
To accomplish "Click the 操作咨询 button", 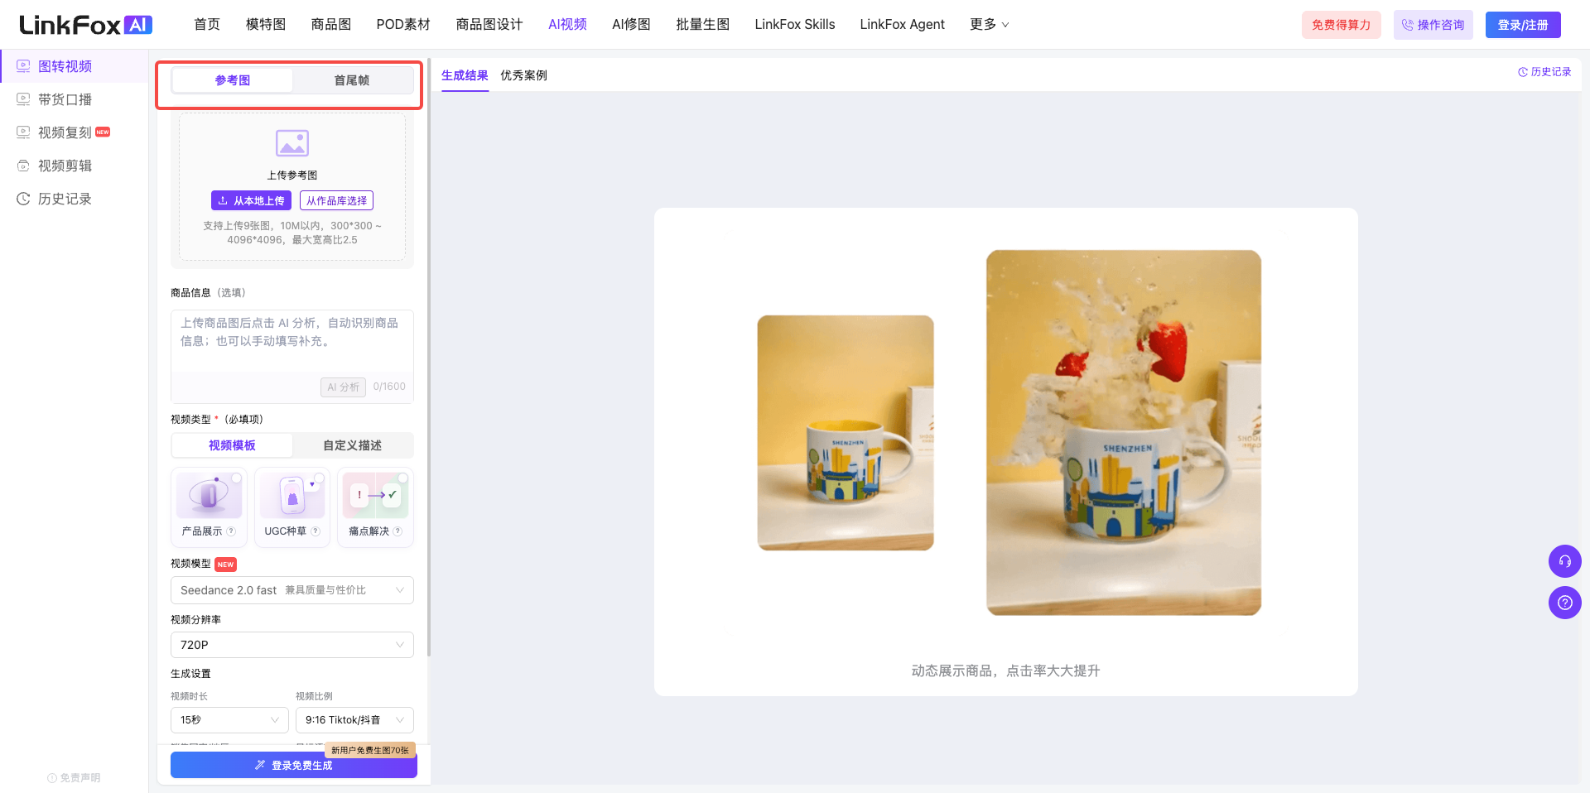I will (x=1433, y=25).
